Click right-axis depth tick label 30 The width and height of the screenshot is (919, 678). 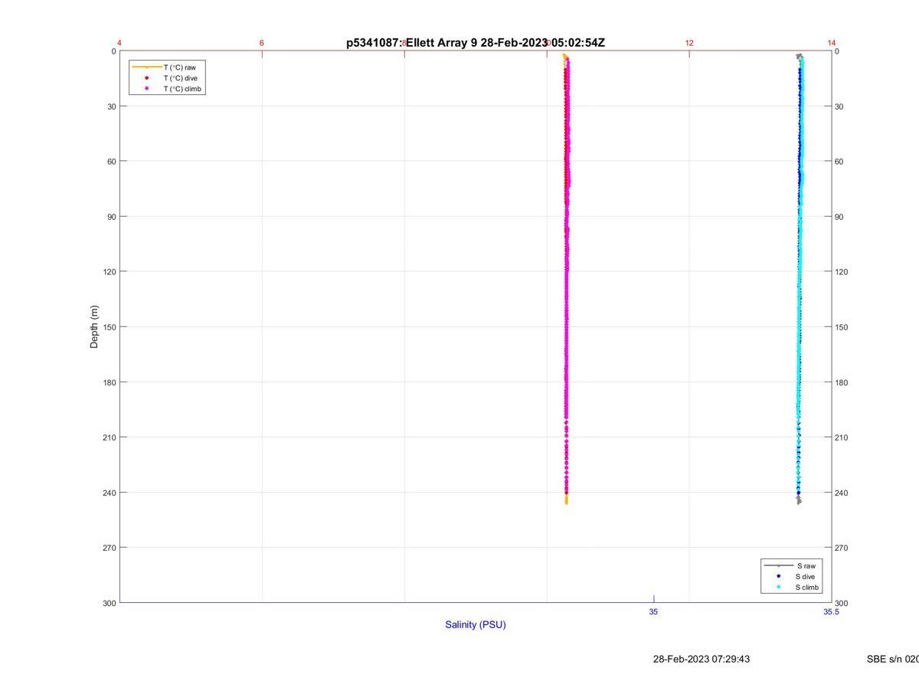pyautogui.click(x=839, y=106)
